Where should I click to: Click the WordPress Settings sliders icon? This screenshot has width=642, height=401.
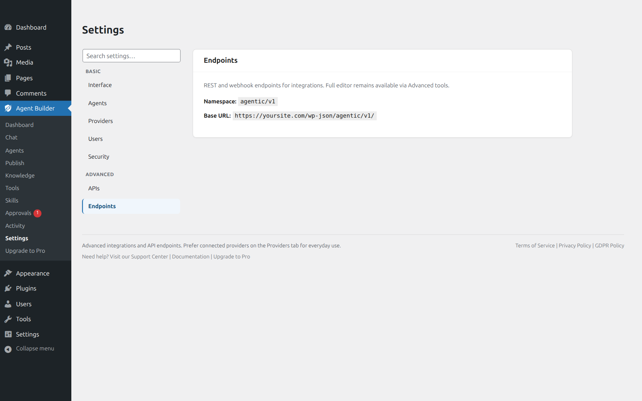tap(8, 334)
